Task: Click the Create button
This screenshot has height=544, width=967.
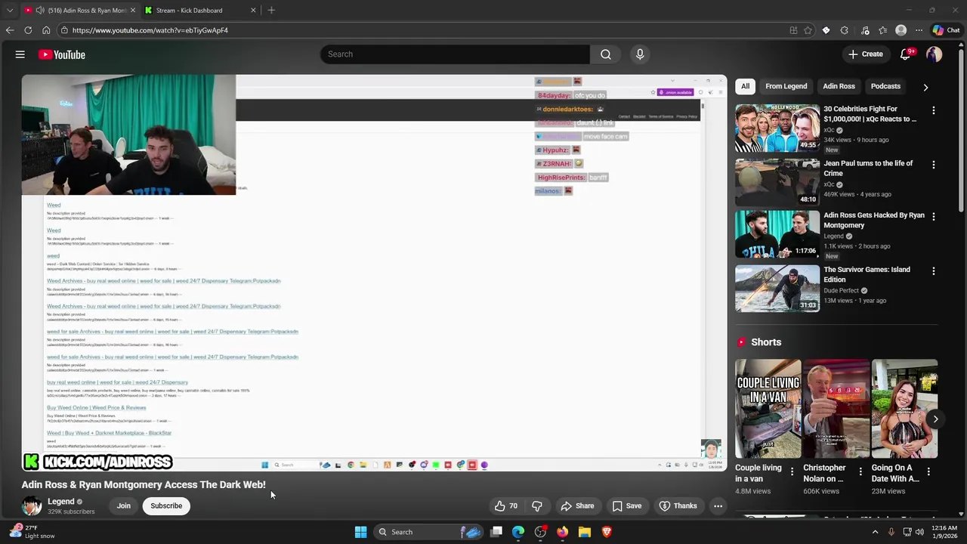Action: [865, 54]
